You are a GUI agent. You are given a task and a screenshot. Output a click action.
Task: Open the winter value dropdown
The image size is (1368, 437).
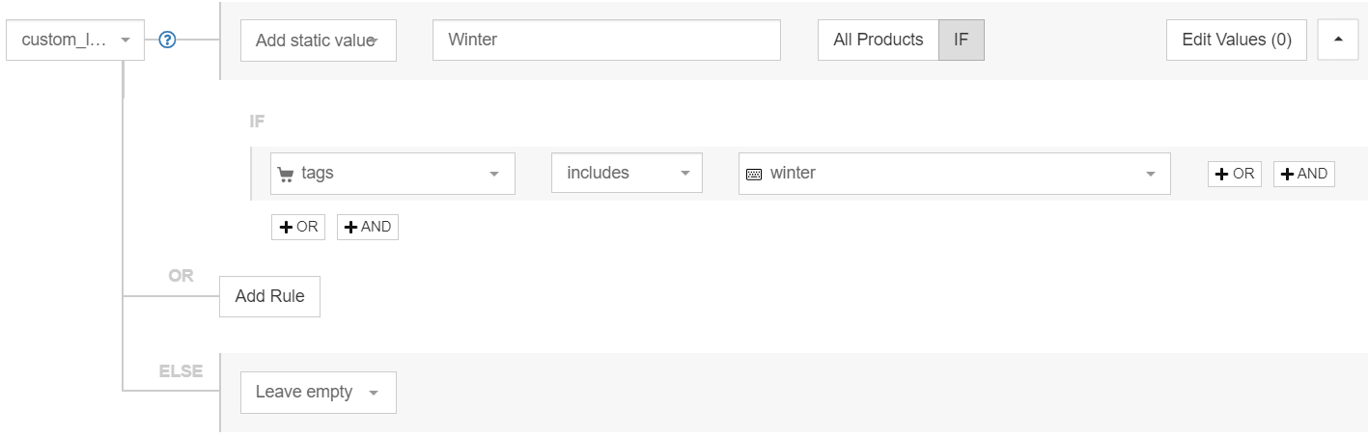pyautogui.click(x=954, y=174)
